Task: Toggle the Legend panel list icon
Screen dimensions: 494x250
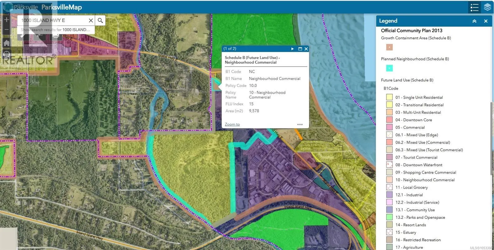Action: (x=475, y=7)
